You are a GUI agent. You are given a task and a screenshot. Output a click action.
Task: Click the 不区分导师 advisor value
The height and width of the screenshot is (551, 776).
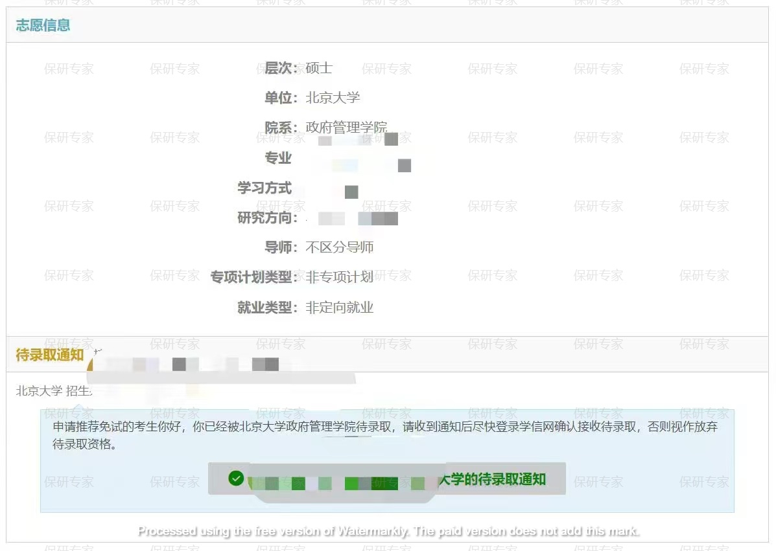click(339, 247)
